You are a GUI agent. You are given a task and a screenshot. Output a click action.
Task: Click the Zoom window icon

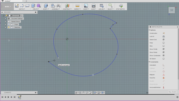pos(86,93)
